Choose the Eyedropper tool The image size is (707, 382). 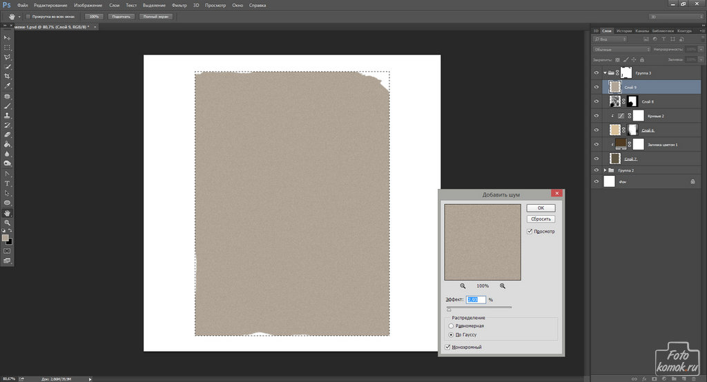(x=8, y=86)
